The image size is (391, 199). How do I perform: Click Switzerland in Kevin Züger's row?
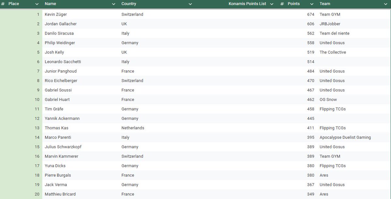pyautogui.click(x=132, y=14)
